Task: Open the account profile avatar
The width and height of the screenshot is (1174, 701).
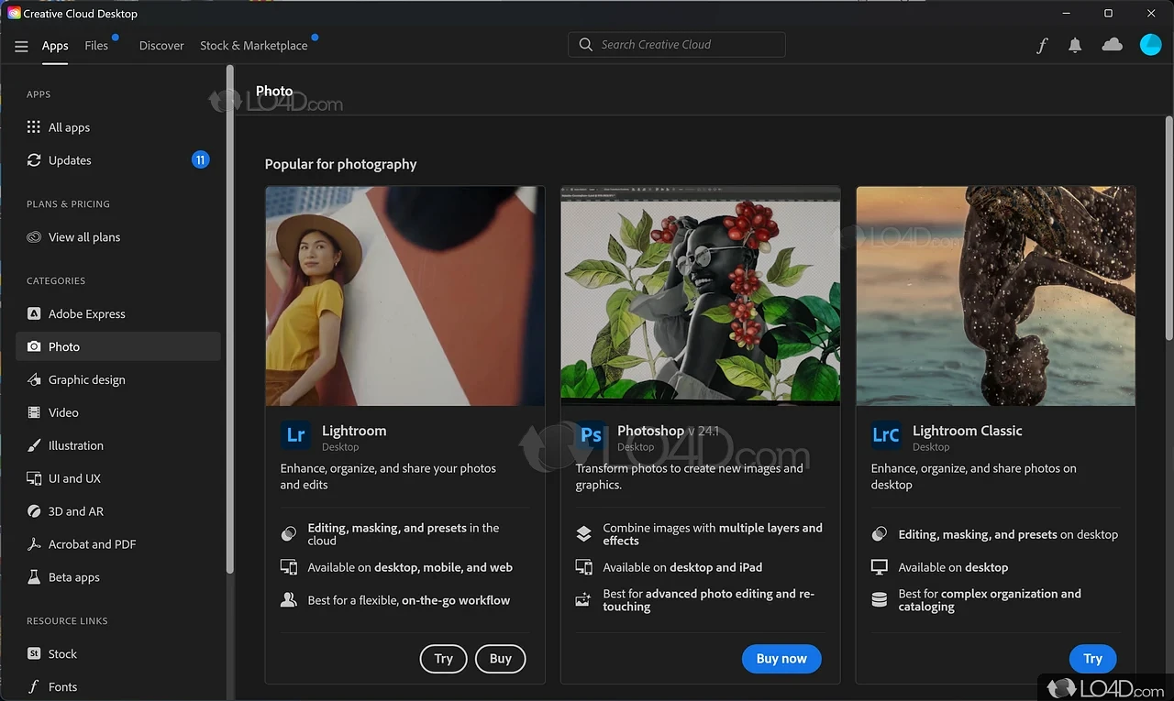Action: (x=1150, y=44)
